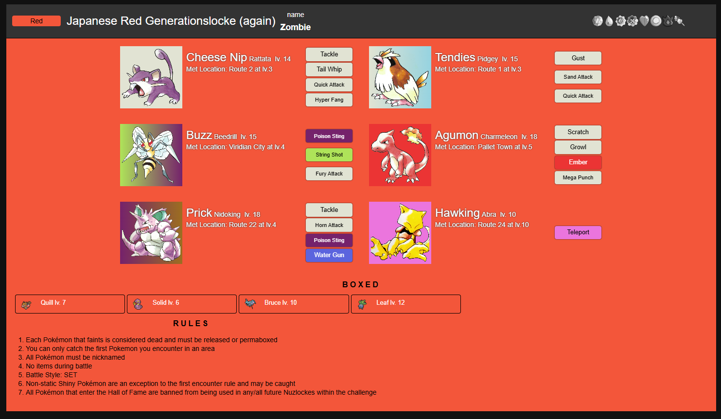Click the Earth Badge icon

pyautogui.click(x=680, y=21)
